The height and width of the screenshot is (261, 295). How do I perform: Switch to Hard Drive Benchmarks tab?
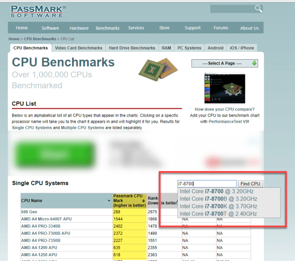click(x=132, y=48)
